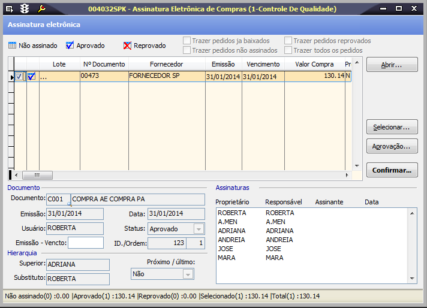Open the Status dropdown showing Aprovado
427x308 pixels.
(199, 228)
